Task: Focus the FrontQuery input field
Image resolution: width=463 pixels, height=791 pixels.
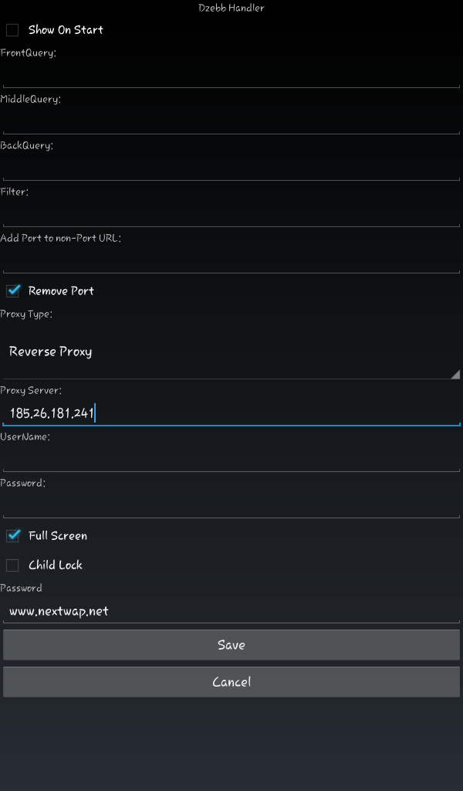Action: point(231,75)
